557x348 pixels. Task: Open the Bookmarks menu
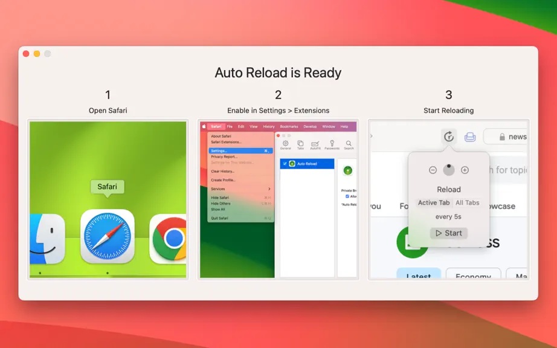click(289, 126)
